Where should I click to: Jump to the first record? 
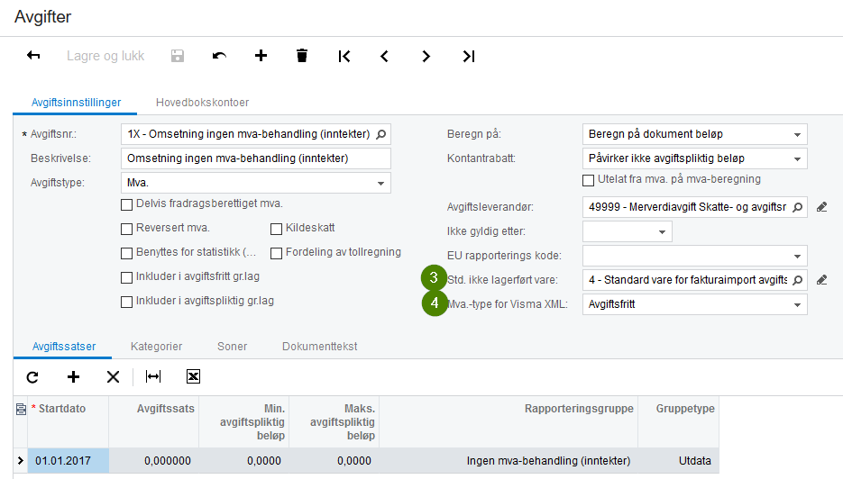point(344,56)
